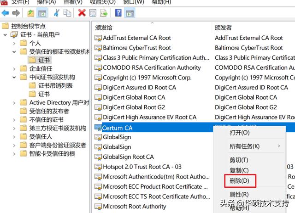This screenshot has height=213, width=295.
Task: Choose 删除(D) in the context menu
Action: click(240, 181)
